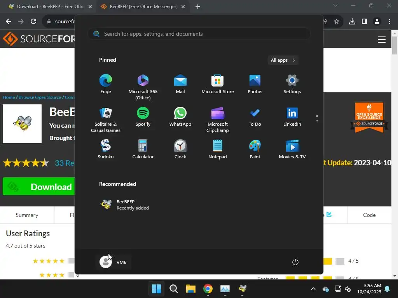Click the Start menu search box
This screenshot has height=298, width=398.
click(x=199, y=34)
